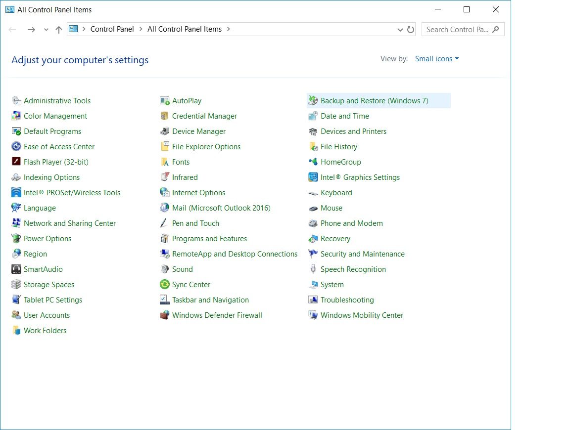The width and height of the screenshot is (570, 430).
Task: Click the search magnifier icon
Action: click(x=495, y=30)
